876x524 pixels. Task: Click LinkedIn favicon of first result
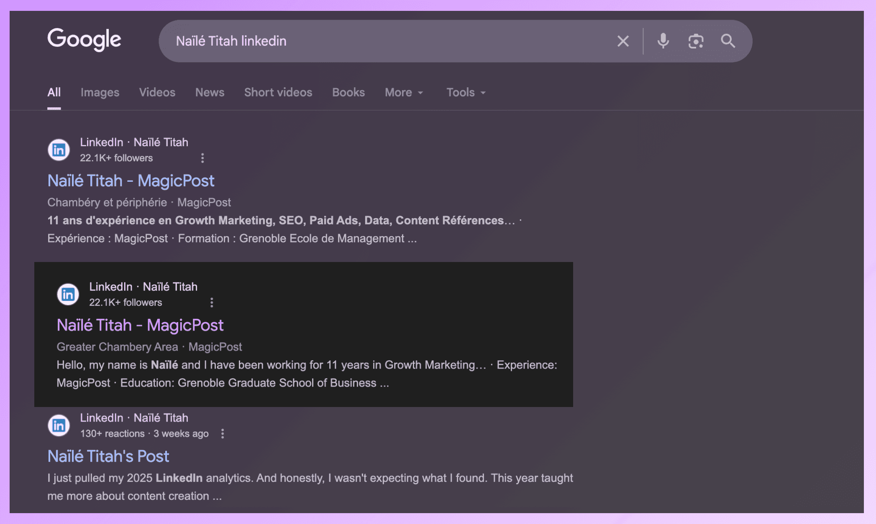pyautogui.click(x=59, y=150)
